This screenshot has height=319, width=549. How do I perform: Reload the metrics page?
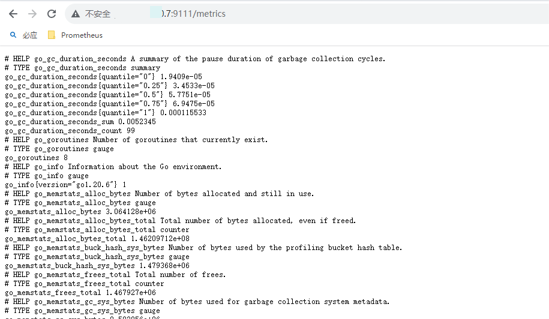pyautogui.click(x=52, y=14)
